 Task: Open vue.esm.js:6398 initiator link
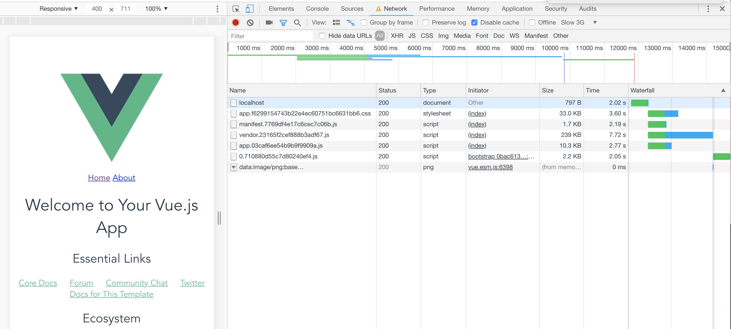click(x=490, y=167)
